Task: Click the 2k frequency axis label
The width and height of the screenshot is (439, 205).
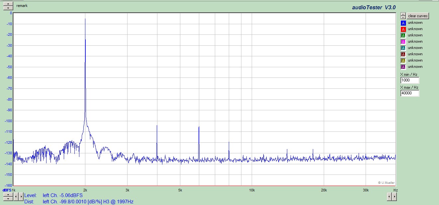Action: click(x=85, y=190)
